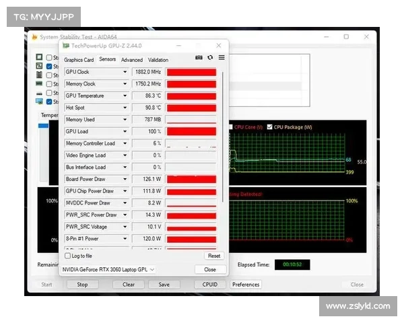Click the 86.3 °C GPU Temperature value

point(147,96)
